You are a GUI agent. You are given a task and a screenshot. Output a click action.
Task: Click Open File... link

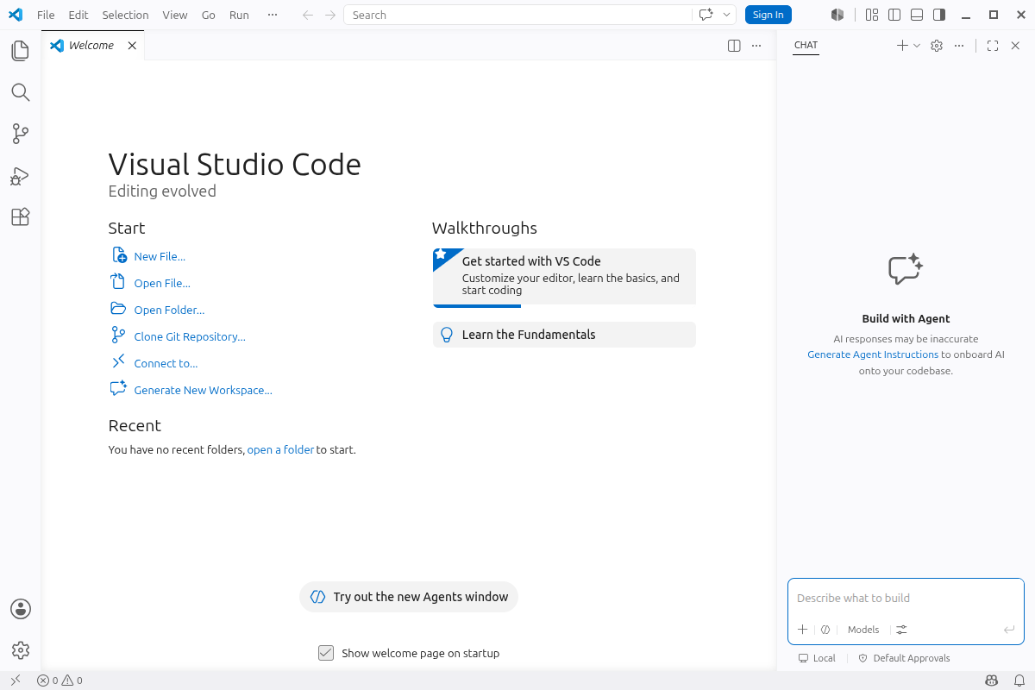tap(162, 283)
